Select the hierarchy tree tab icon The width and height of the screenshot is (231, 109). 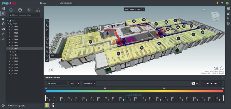pos(38,10)
